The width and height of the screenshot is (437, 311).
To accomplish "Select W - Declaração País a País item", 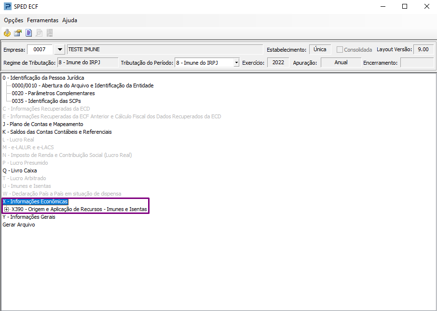I will (62, 194).
